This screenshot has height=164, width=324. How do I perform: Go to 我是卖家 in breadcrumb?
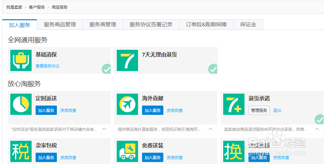pyautogui.click(x=14, y=7)
